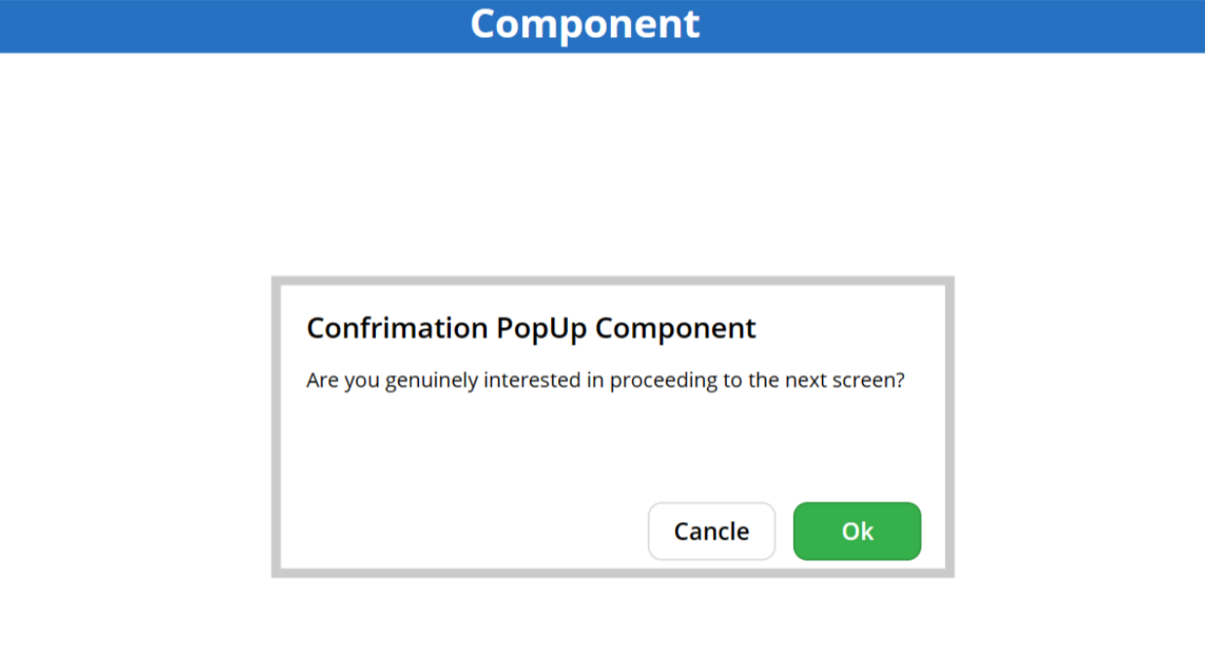Click the Cancle button

click(x=711, y=532)
